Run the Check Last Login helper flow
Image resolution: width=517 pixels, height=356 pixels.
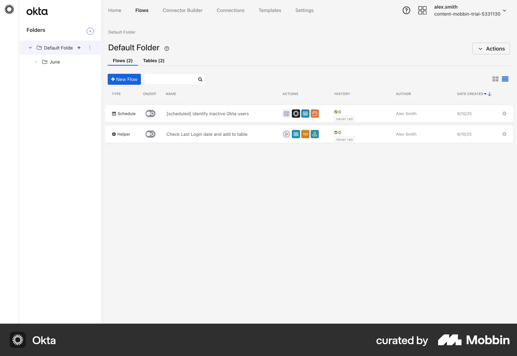(x=286, y=134)
